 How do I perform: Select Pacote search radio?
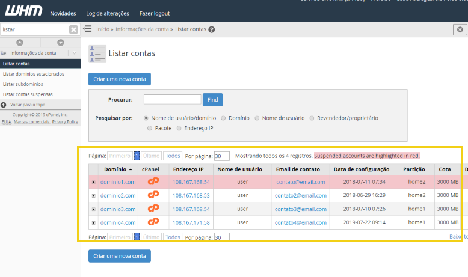point(150,128)
